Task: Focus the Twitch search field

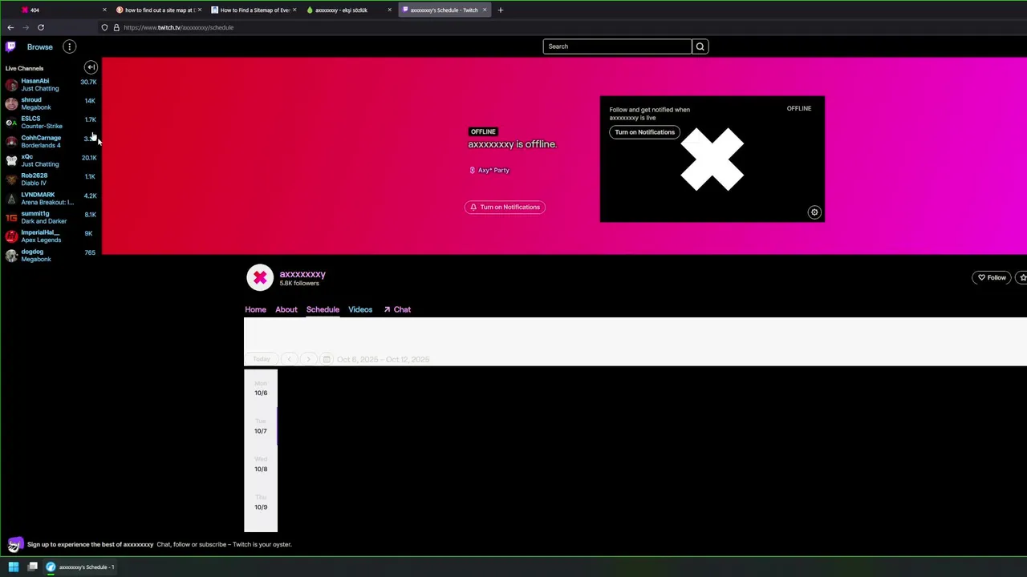Action: [617, 46]
